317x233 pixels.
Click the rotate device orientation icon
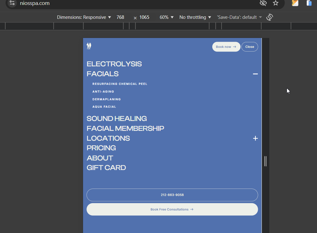270,17
